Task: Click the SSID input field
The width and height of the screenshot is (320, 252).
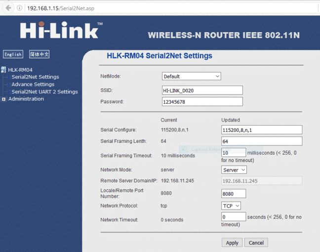Action: (x=202, y=90)
